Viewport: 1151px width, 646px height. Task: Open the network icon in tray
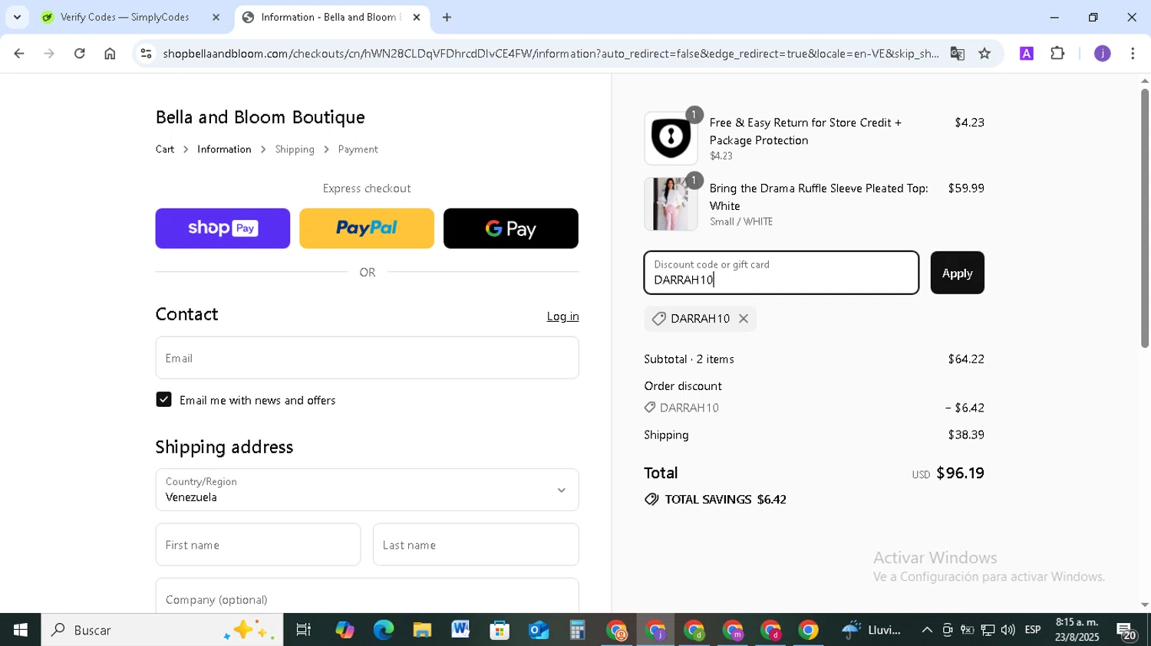(988, 630)
